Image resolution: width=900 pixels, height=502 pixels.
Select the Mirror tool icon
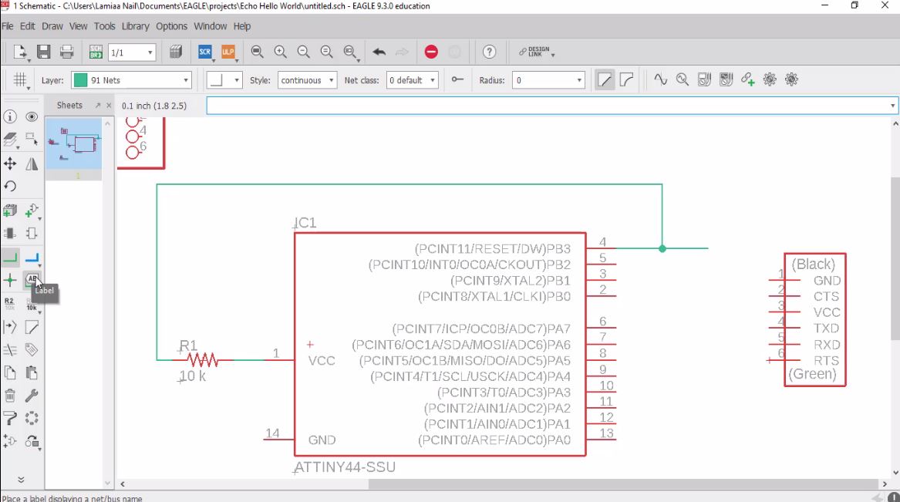[32, 163]
